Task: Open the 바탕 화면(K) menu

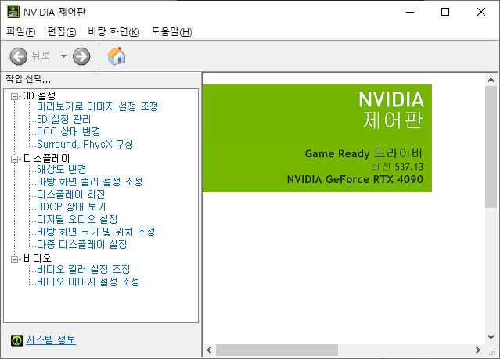Action: pos(113,31)
